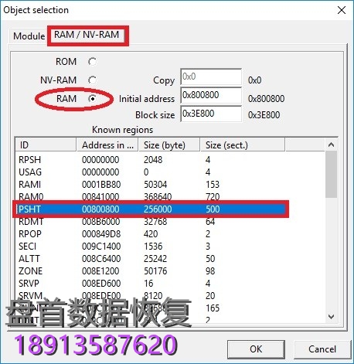Sort by the ID column header
This screenshot has width=354, height=364.
pos(46,145)
